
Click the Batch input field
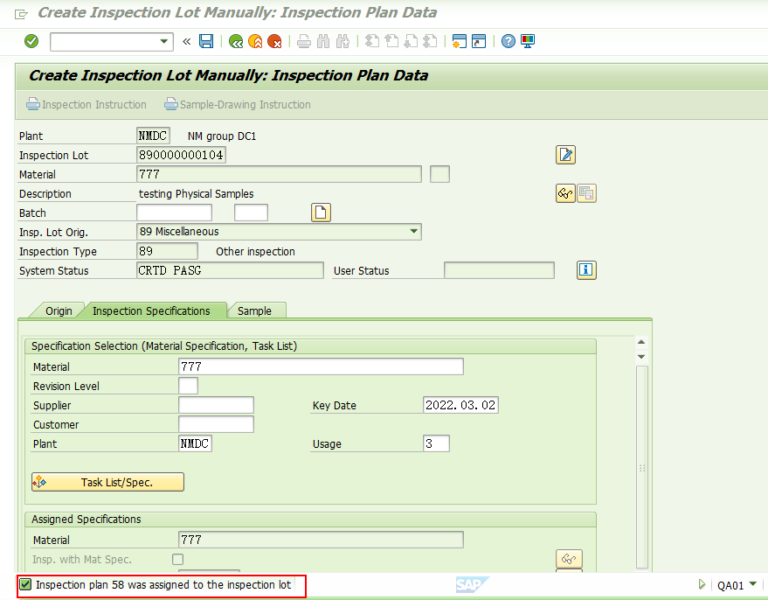175,213
